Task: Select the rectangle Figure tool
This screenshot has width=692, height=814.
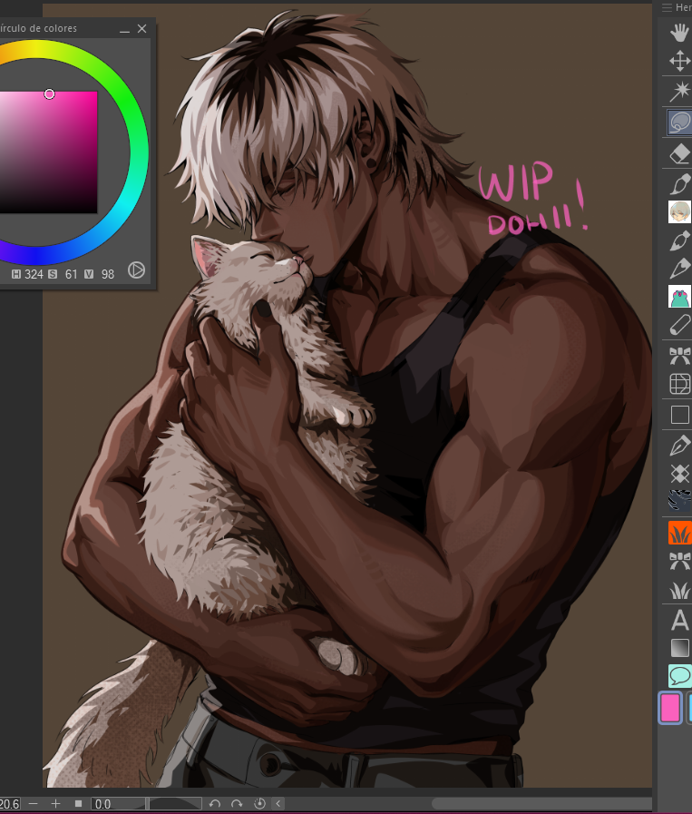Action: [679, 415]
